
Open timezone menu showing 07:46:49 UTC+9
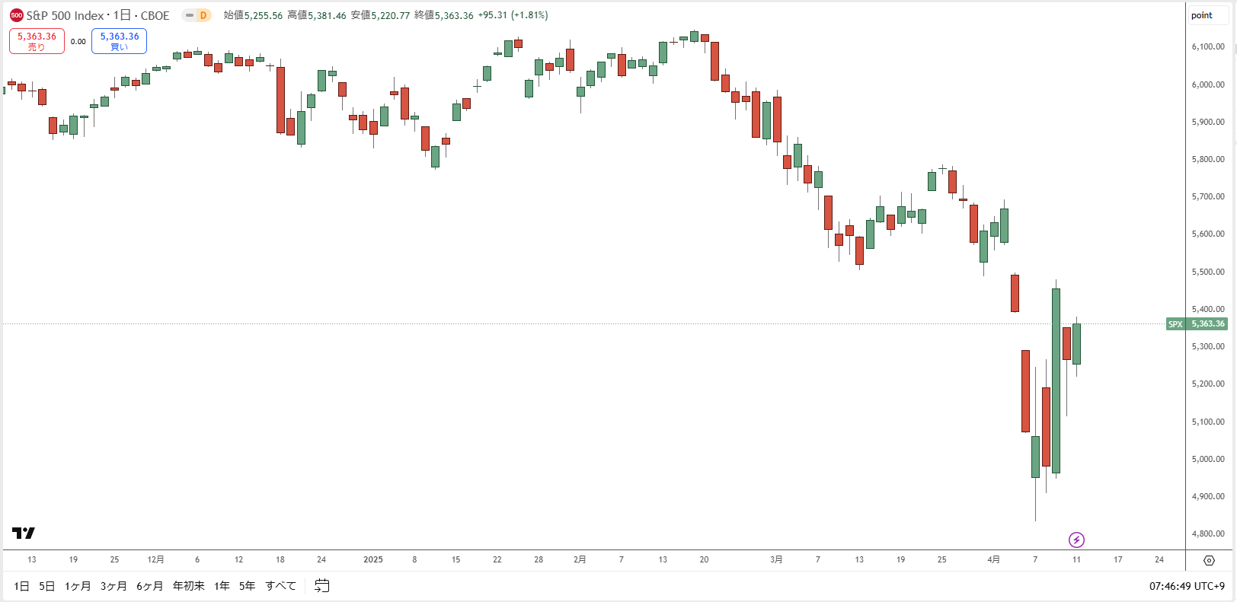(1187, 586)
